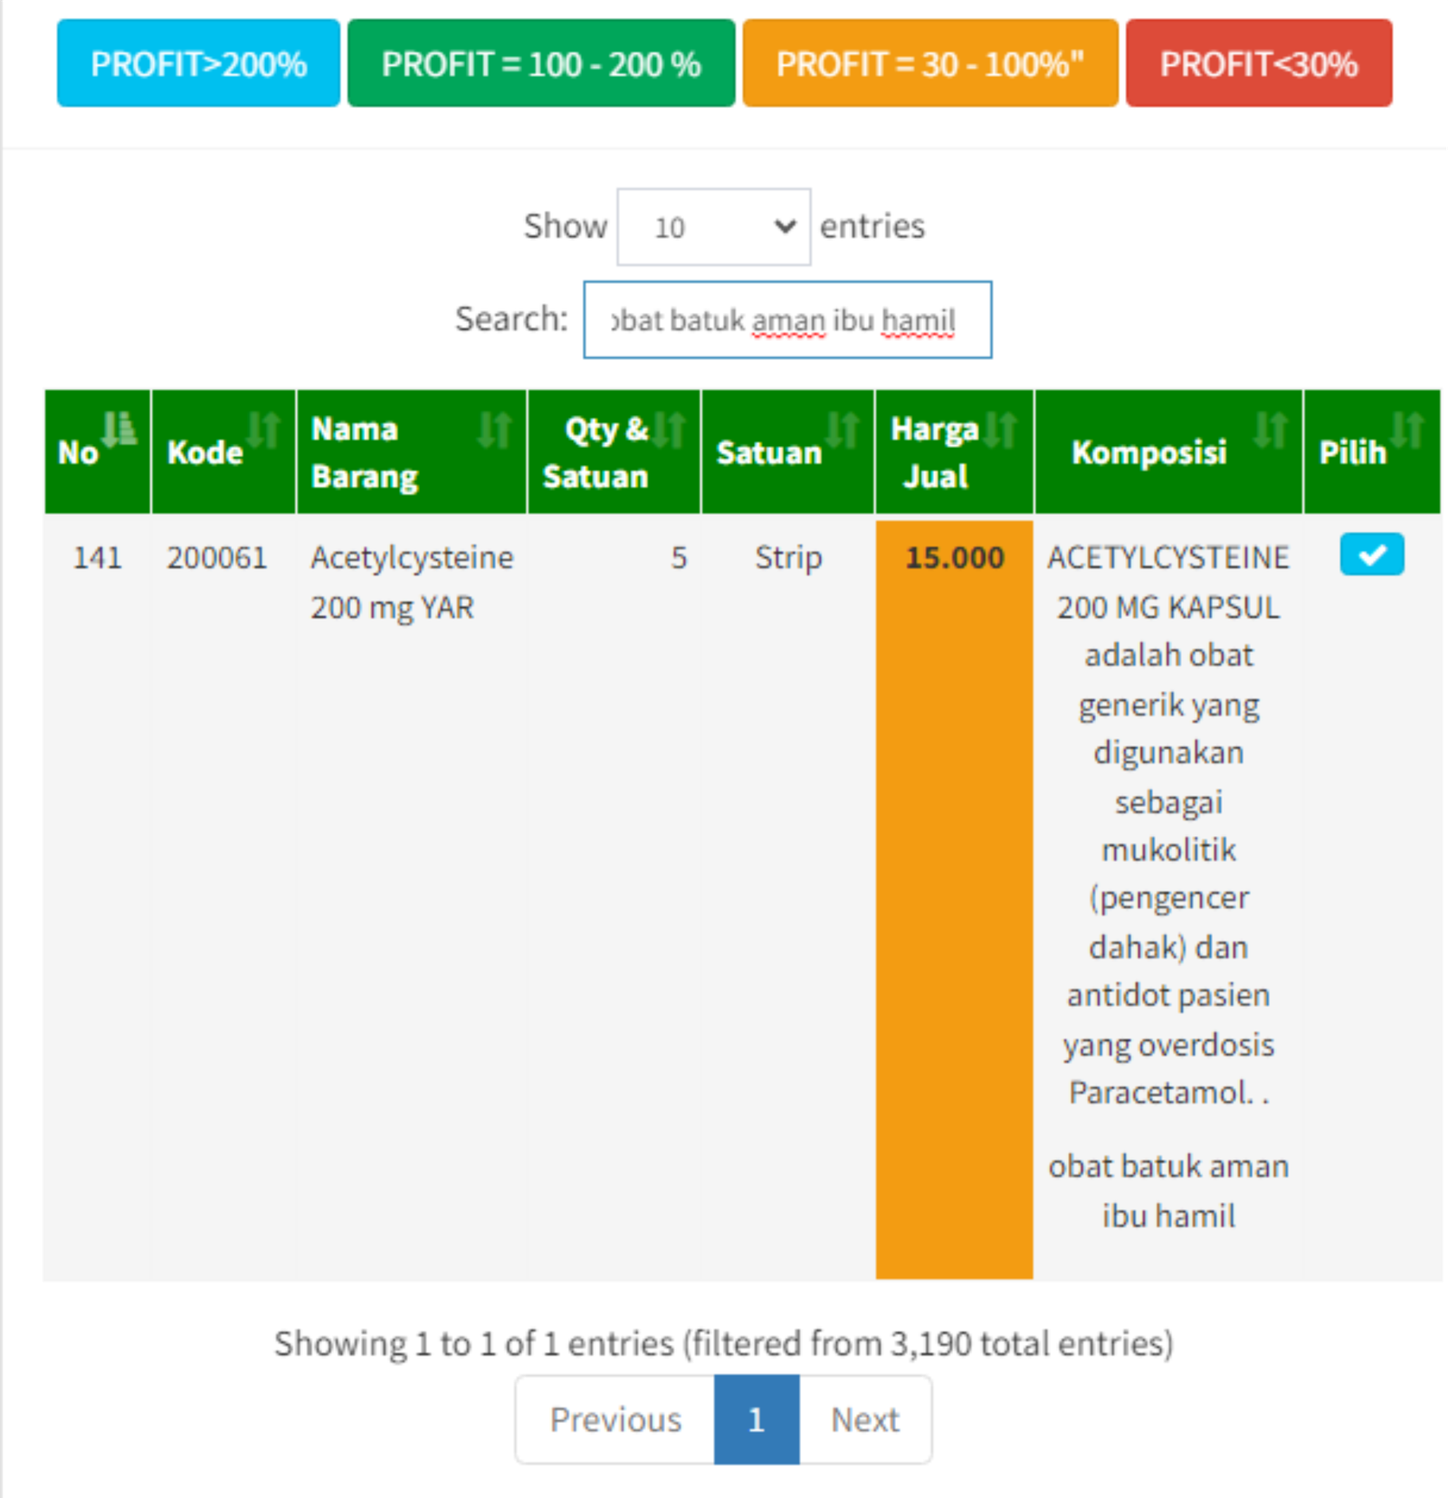Click quantity value 5
Image resolution: width=1448 pixels, height=1498 pixels.
point(679,557)
